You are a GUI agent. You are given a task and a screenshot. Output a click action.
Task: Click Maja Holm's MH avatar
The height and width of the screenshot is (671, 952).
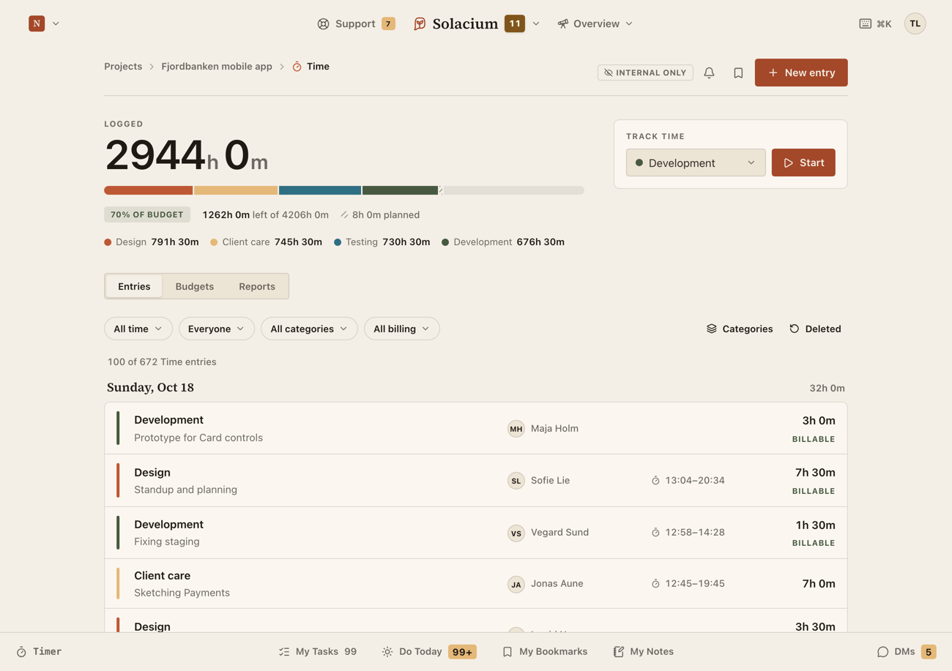[516, 428]
